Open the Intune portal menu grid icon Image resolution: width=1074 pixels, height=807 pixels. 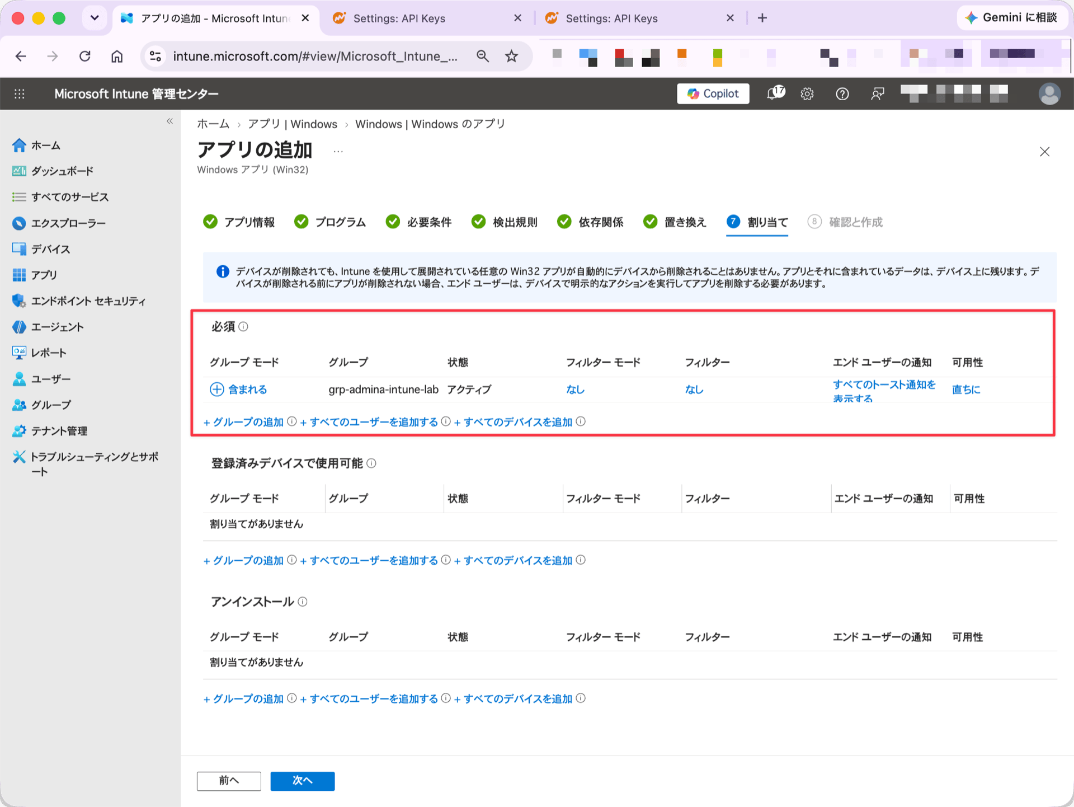pos(20,93)
